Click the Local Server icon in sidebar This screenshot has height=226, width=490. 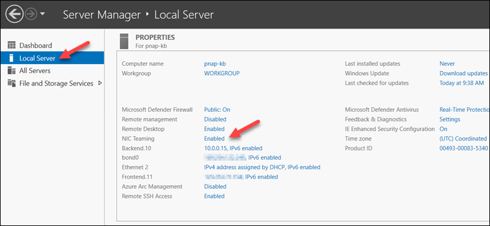(x=12, y=58)
